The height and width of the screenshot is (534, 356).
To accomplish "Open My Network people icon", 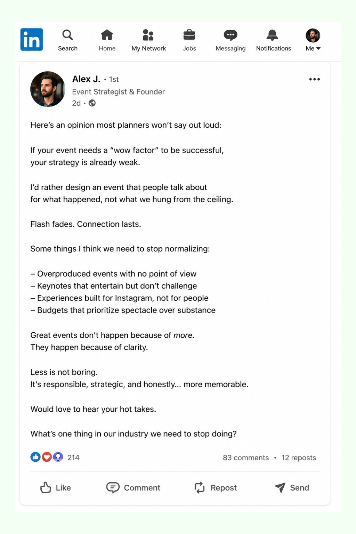I will [x=148, y=35].
